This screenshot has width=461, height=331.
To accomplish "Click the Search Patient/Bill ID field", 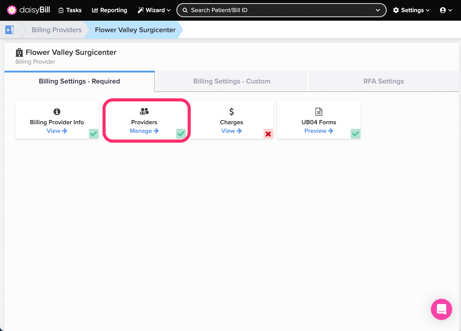I will [x=281, y=10].
